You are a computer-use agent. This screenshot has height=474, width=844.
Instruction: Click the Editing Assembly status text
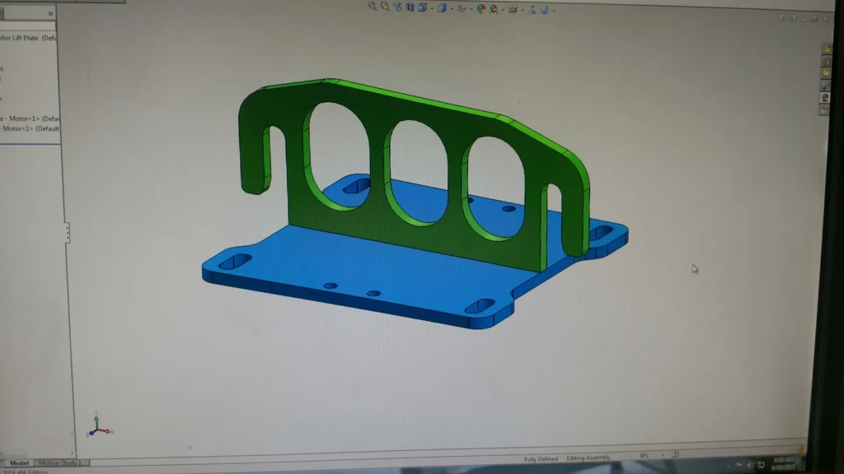pos(588,458)
